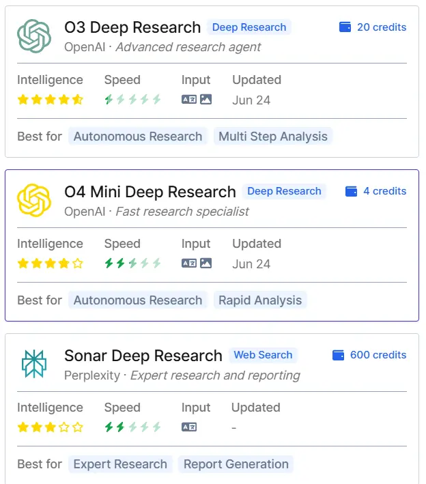Select the Sonar Deep Research model title
The height and width of the screenshot is (484, 426).
click(x=143, y=356)
